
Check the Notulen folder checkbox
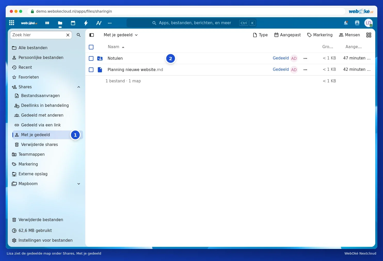[91, 58]
